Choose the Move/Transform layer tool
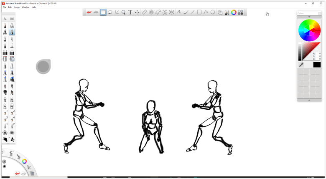The width and height of the screenshot is (326, 179). point(137,13)
